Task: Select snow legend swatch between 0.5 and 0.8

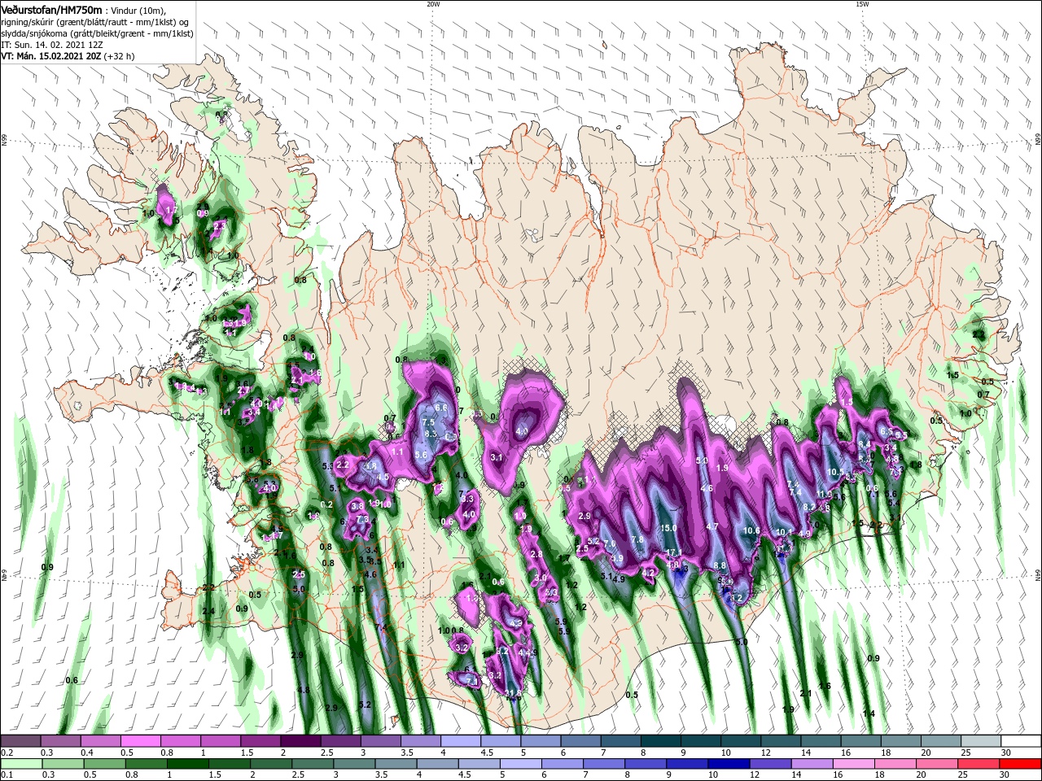Action: click(140, 741)
